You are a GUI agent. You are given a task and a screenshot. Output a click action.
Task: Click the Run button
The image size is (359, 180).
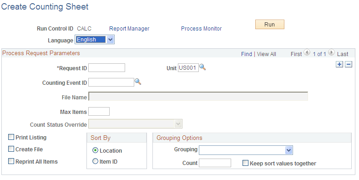coord(270,24)
